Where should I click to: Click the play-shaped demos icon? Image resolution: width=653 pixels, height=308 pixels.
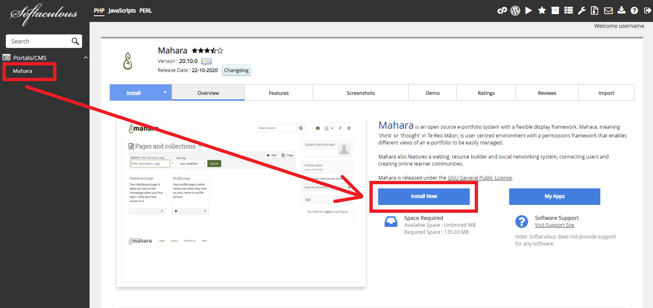point(529,11)
